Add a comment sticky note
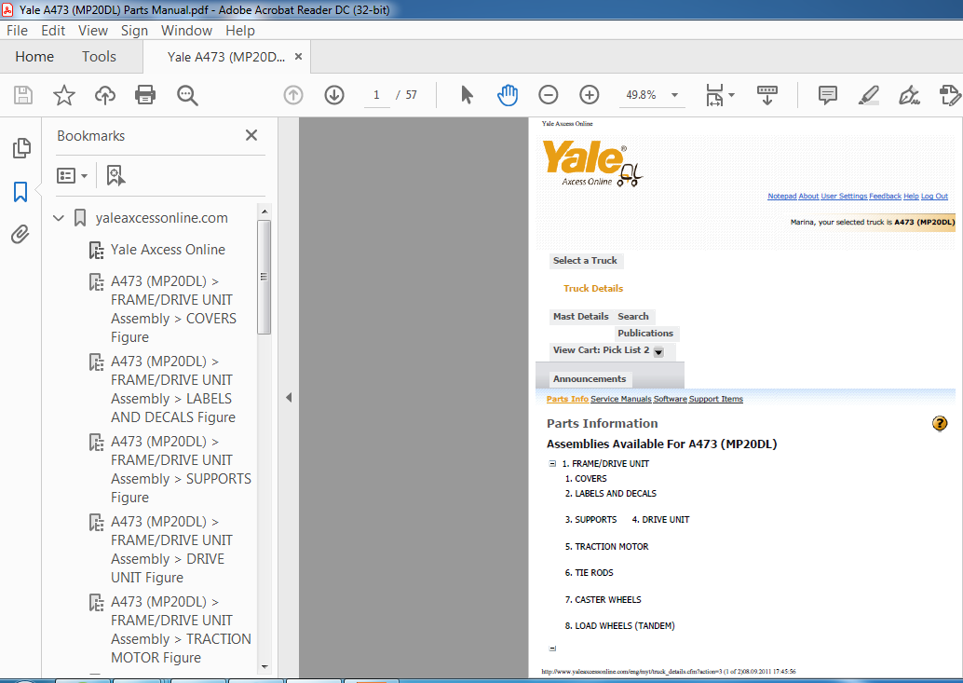 (827, 95)
